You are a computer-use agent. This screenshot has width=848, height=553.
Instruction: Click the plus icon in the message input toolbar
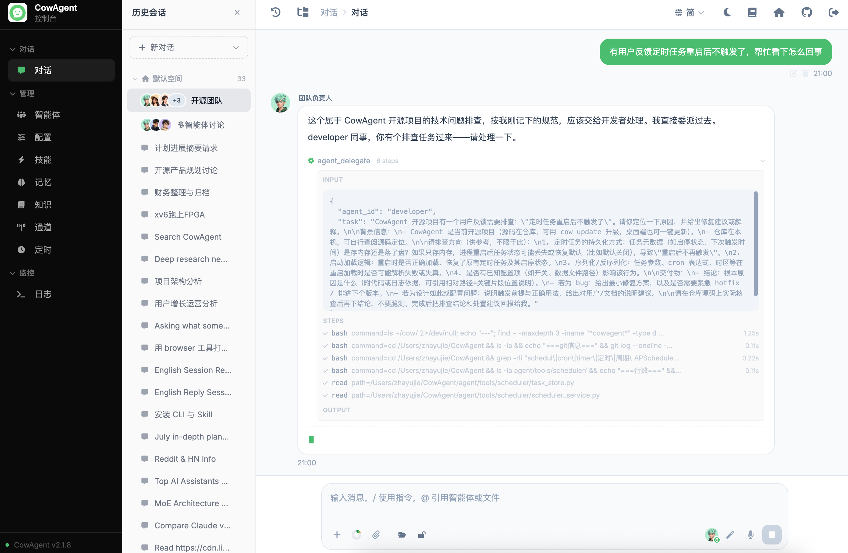tap(337, 534)
